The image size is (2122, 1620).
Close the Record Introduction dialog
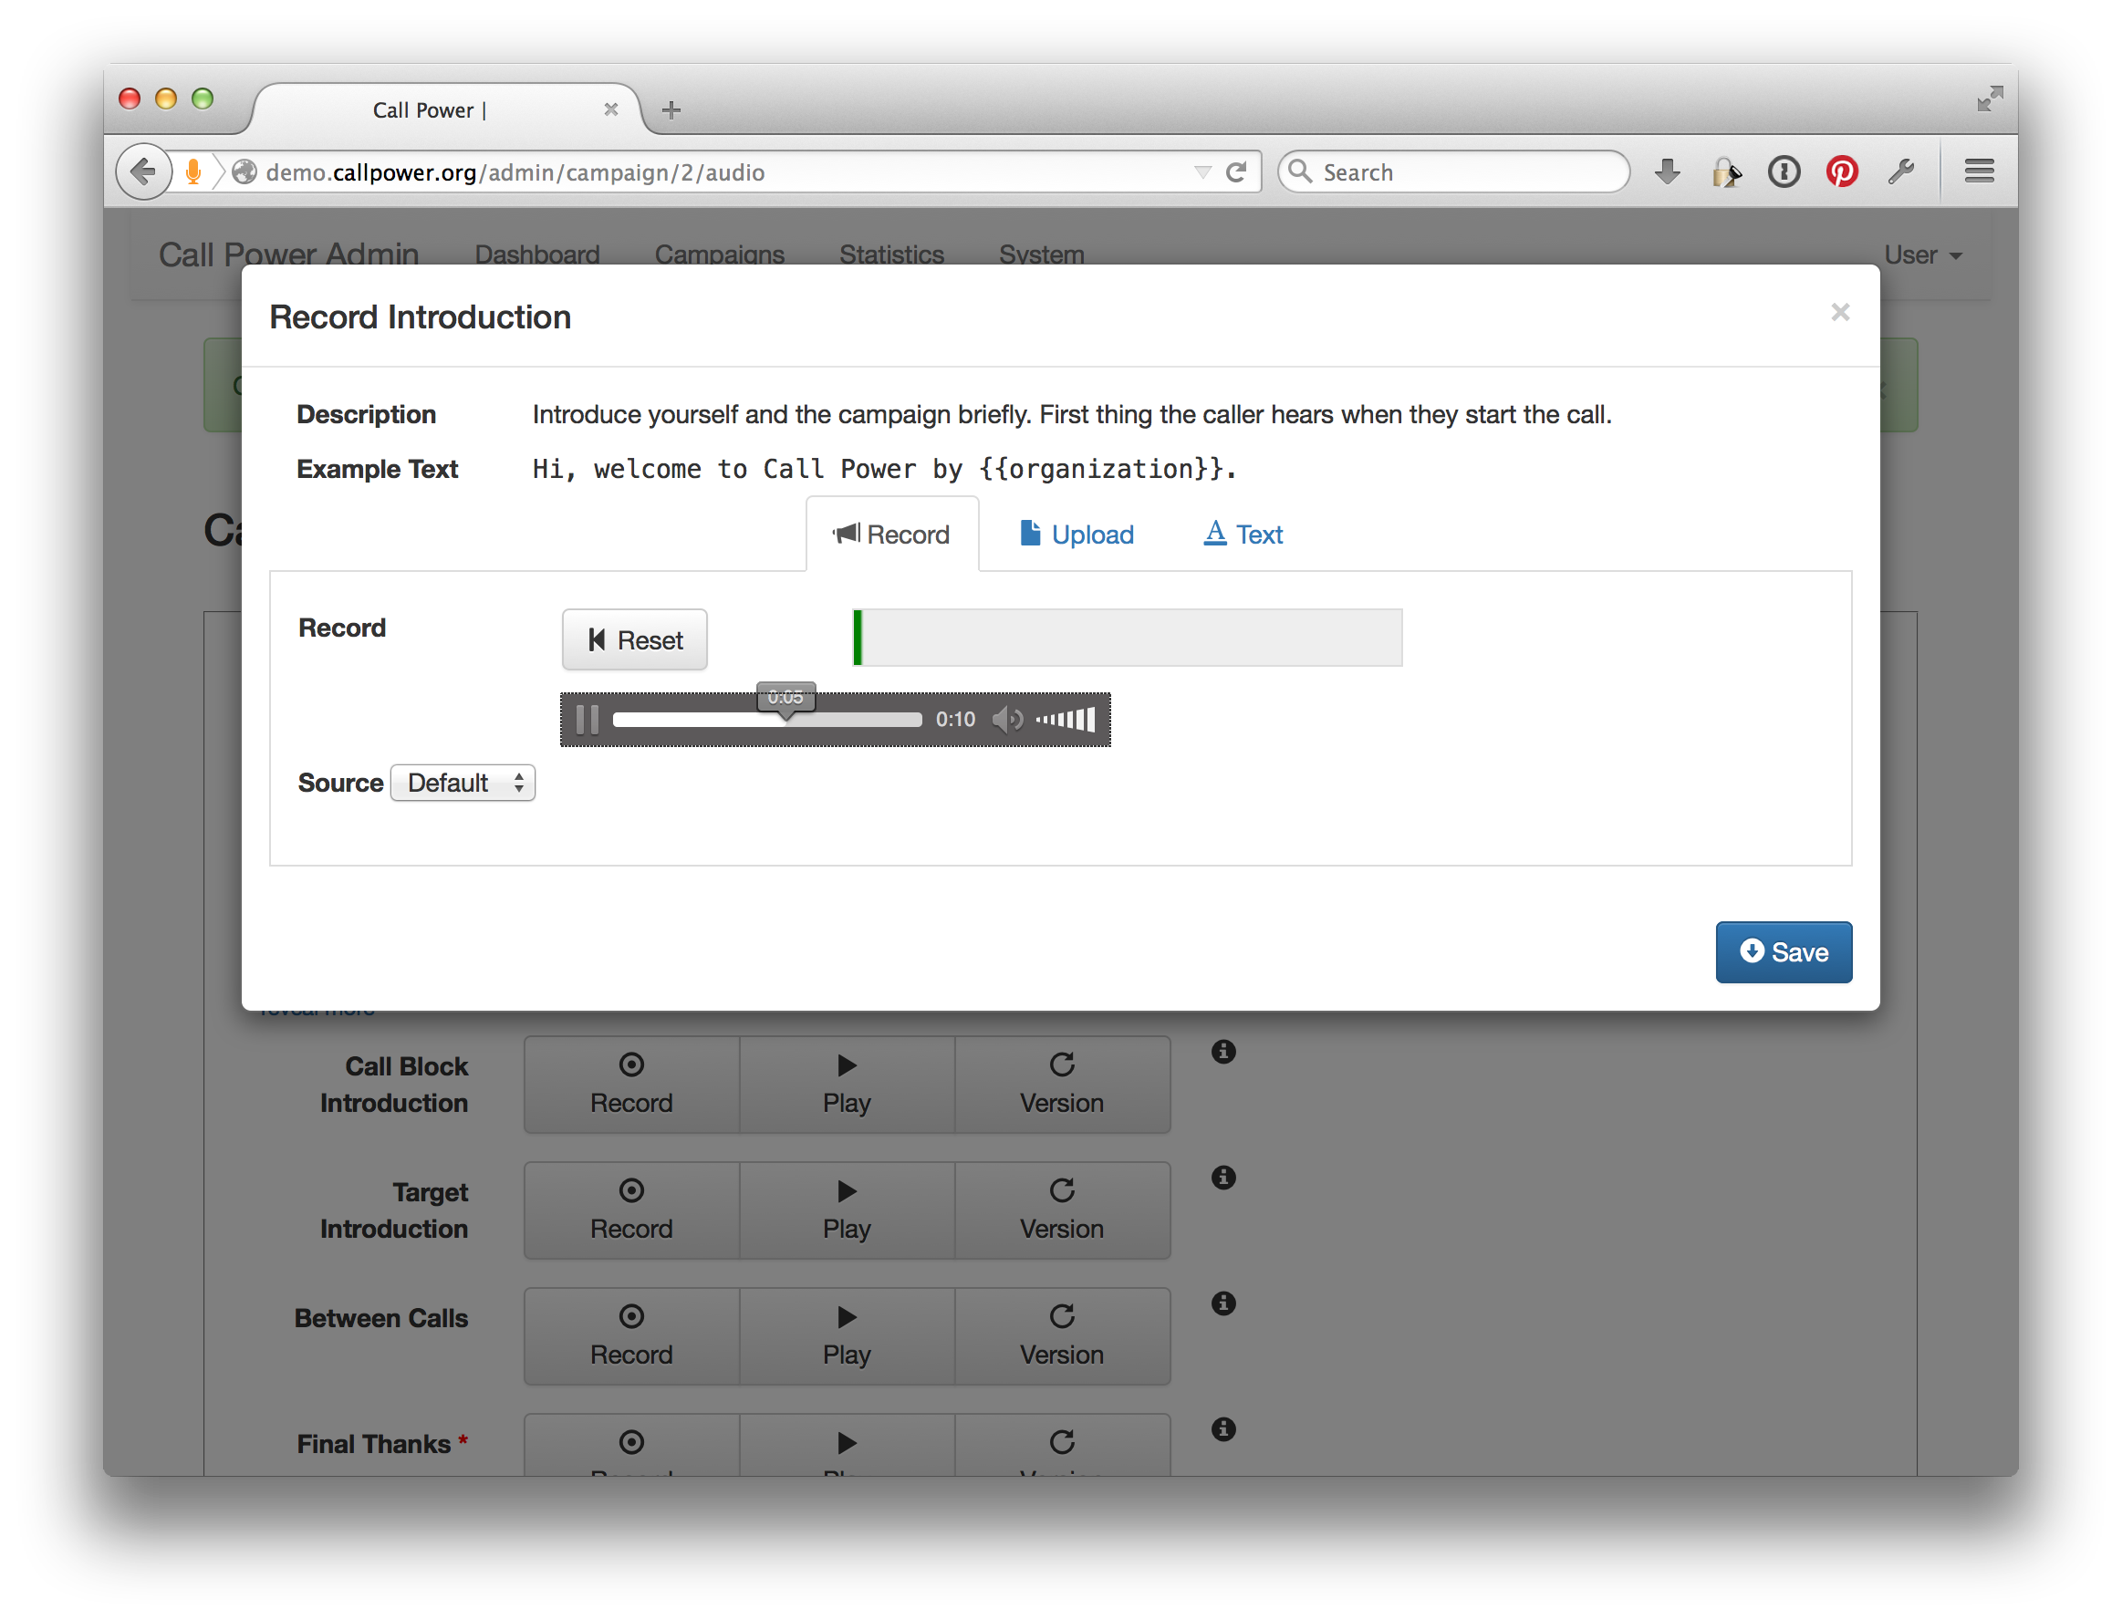click(1839, 313)
